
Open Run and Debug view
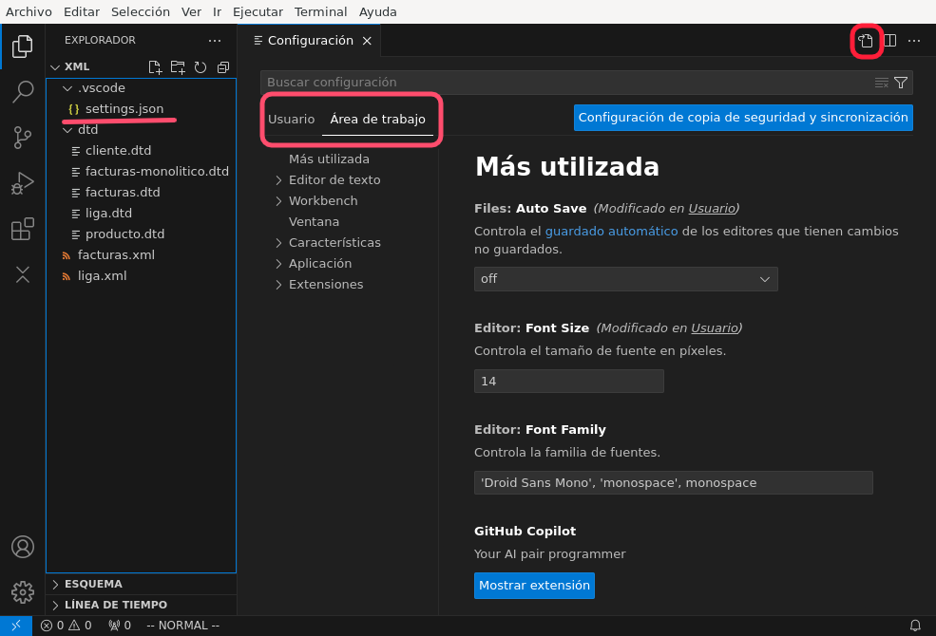[22, 183]
